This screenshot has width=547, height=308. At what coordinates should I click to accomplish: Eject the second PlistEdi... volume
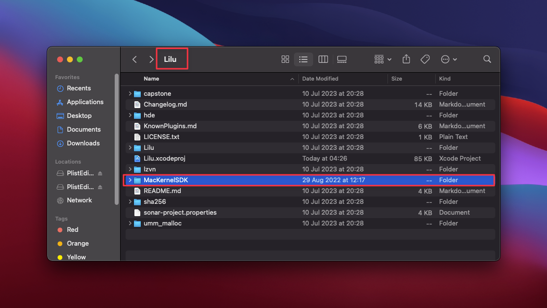(100, 187)
